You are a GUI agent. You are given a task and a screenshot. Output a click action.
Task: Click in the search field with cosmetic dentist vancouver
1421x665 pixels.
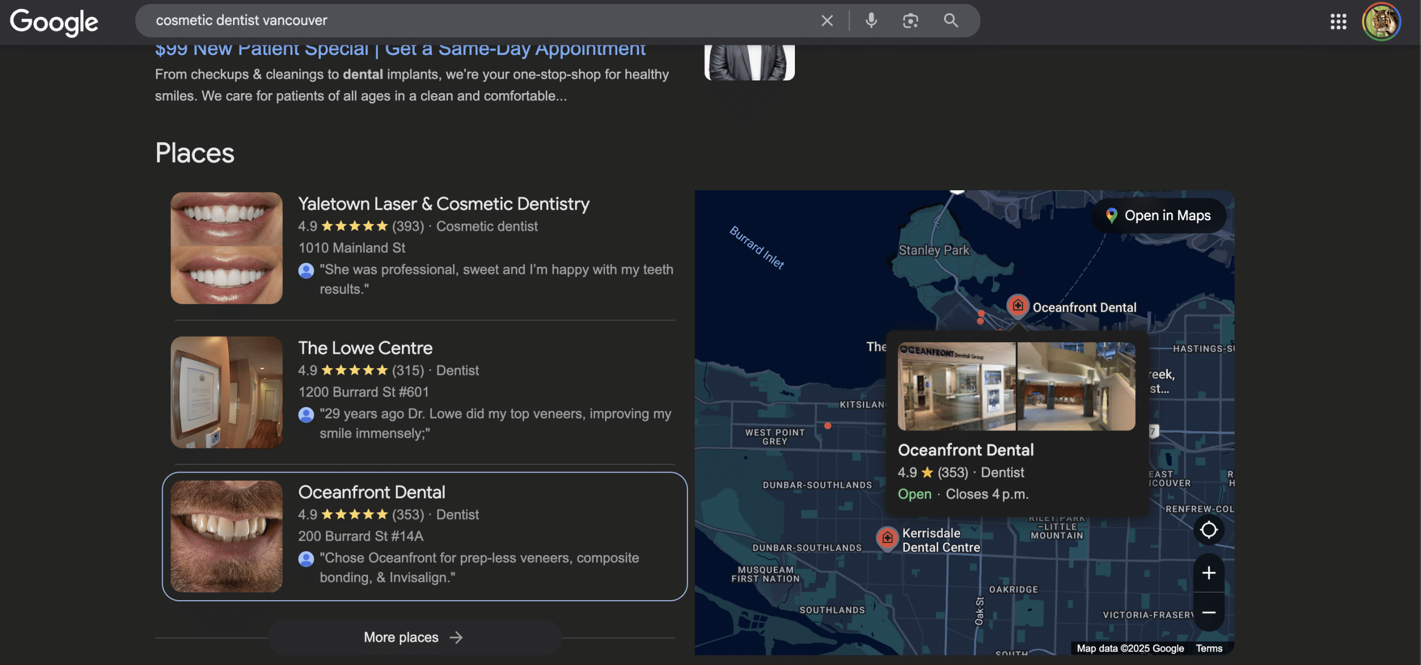477,21
